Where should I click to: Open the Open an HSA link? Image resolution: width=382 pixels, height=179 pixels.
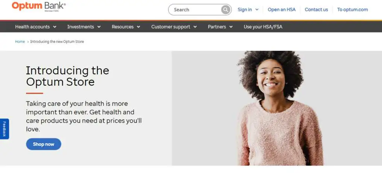pyautogui.click(x=281, y=9)
